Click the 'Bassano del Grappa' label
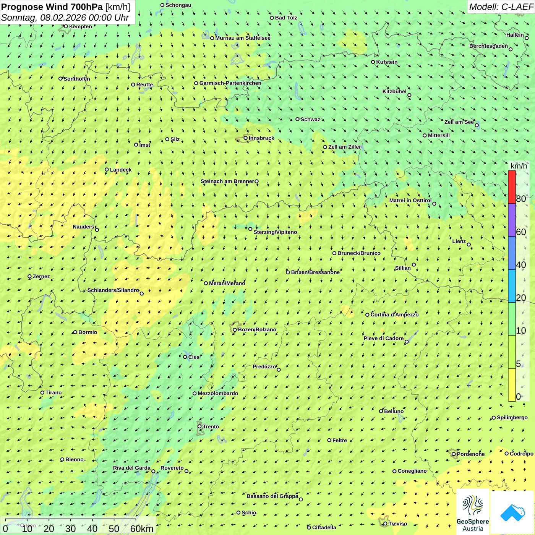Viewport: 535px width, 535px height. (272, 496)
